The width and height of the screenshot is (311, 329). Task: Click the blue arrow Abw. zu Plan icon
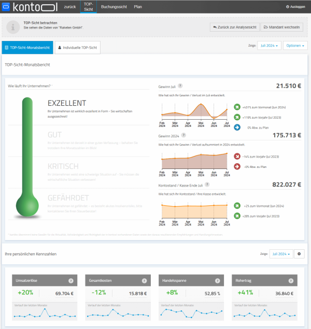tap(237, 127)
